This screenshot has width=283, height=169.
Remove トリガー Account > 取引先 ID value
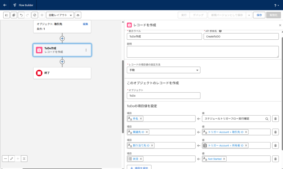pos(246,132)
